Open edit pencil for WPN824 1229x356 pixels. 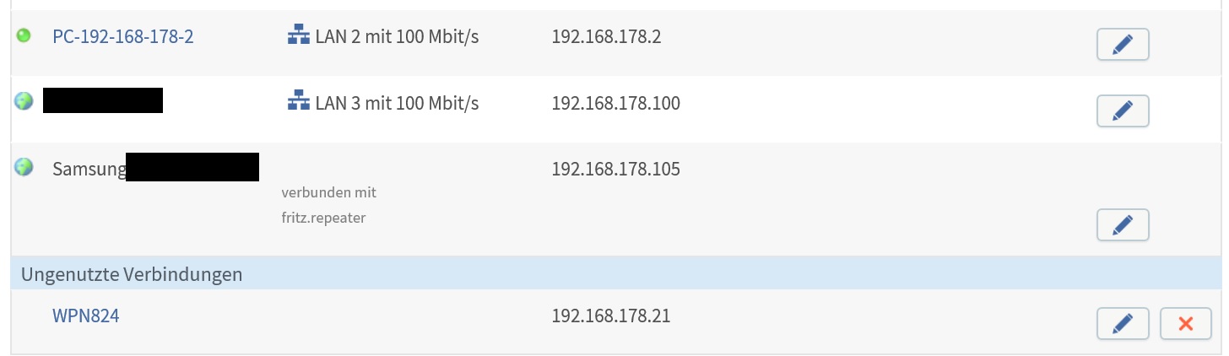pos(1123,324)
